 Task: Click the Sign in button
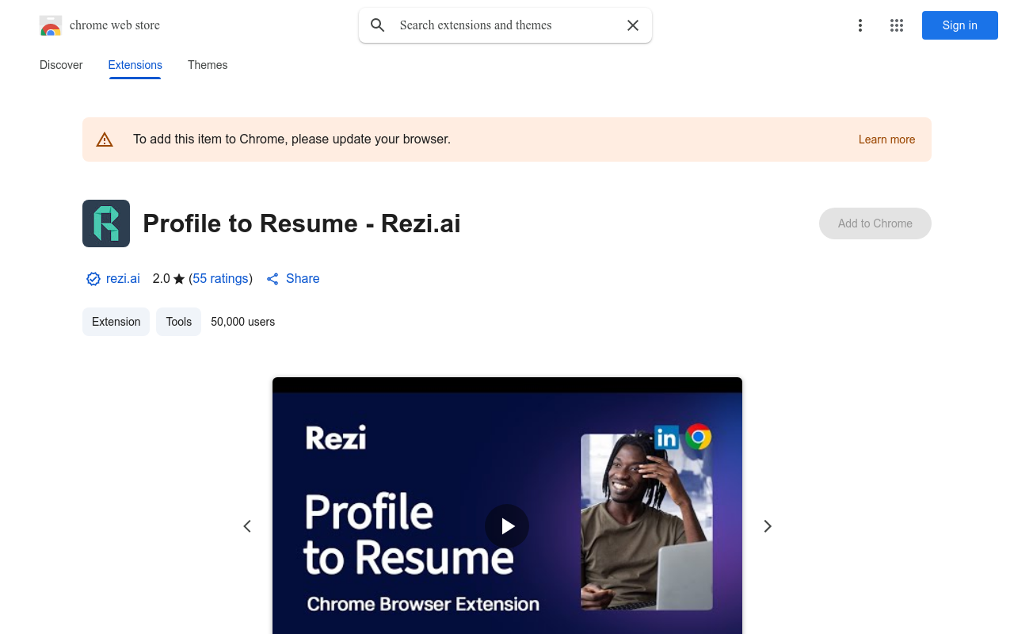tap(960, 25)
